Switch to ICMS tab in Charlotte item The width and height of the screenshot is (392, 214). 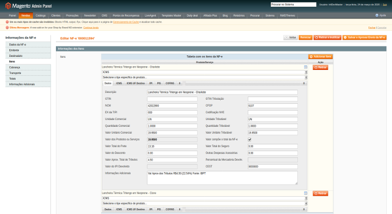119,84
